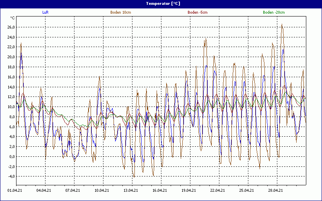Click the 10,0 y-axis temperature label
This screenshot has height=201, width=322.
pos(11,107)
